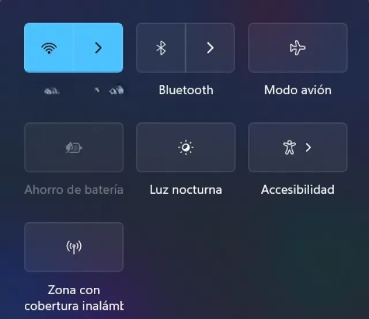This screenshot has width=369, height=319.
Task: Turn on the night light sun icon
Action: (x=186, y=148)
